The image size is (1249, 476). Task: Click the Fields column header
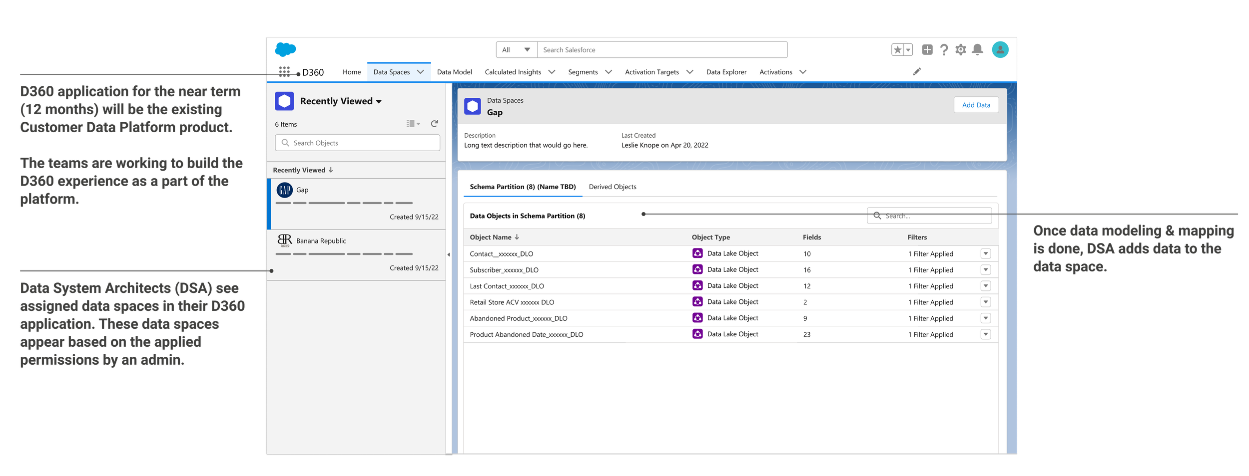click(812, 237)
